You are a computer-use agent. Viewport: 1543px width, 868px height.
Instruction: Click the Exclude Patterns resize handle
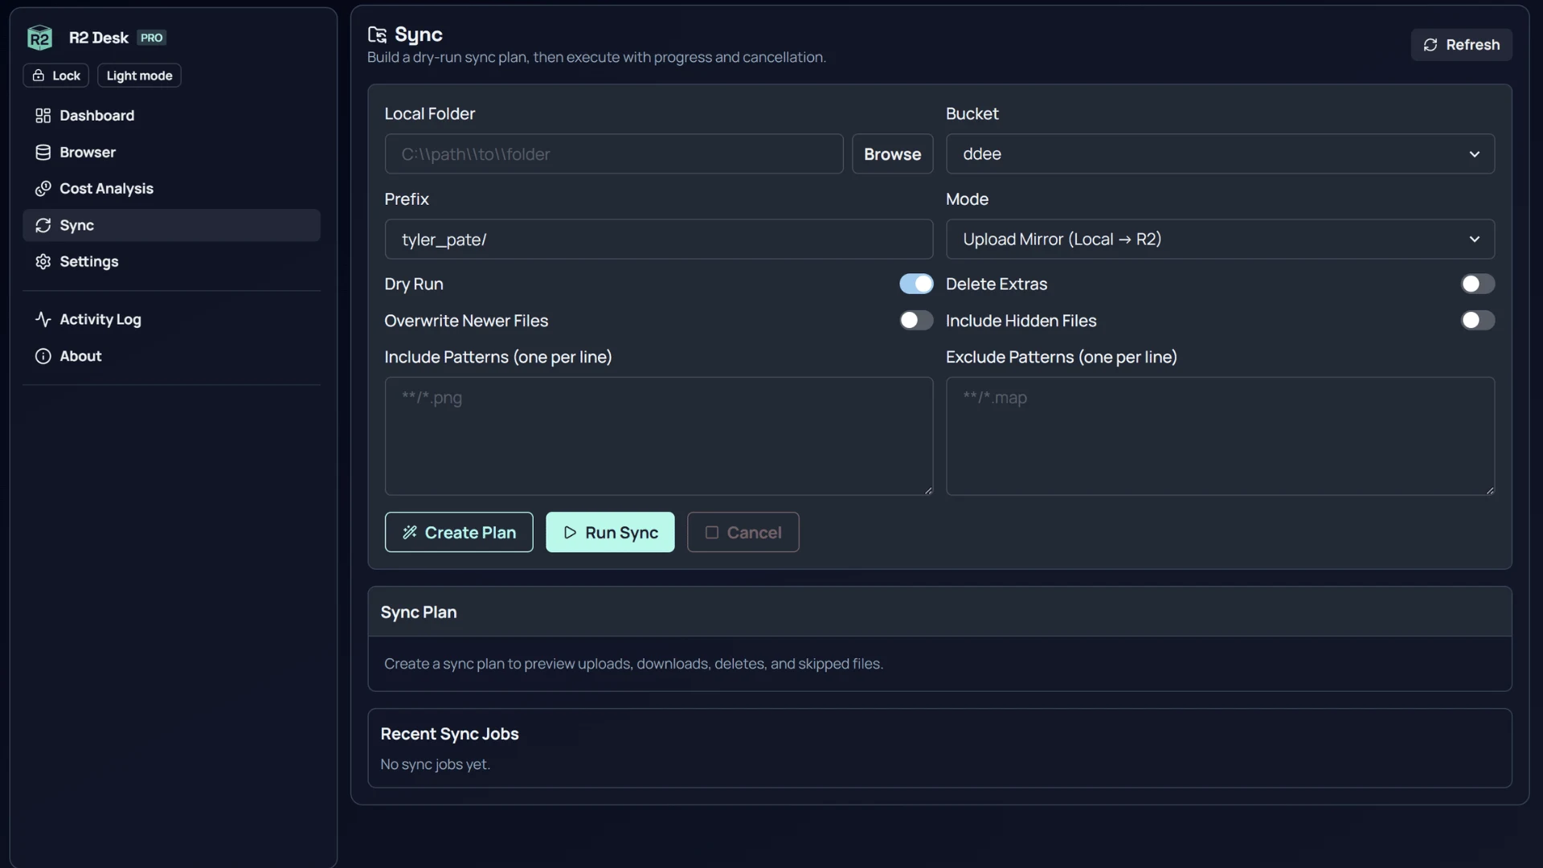(x=1490, y=490)
